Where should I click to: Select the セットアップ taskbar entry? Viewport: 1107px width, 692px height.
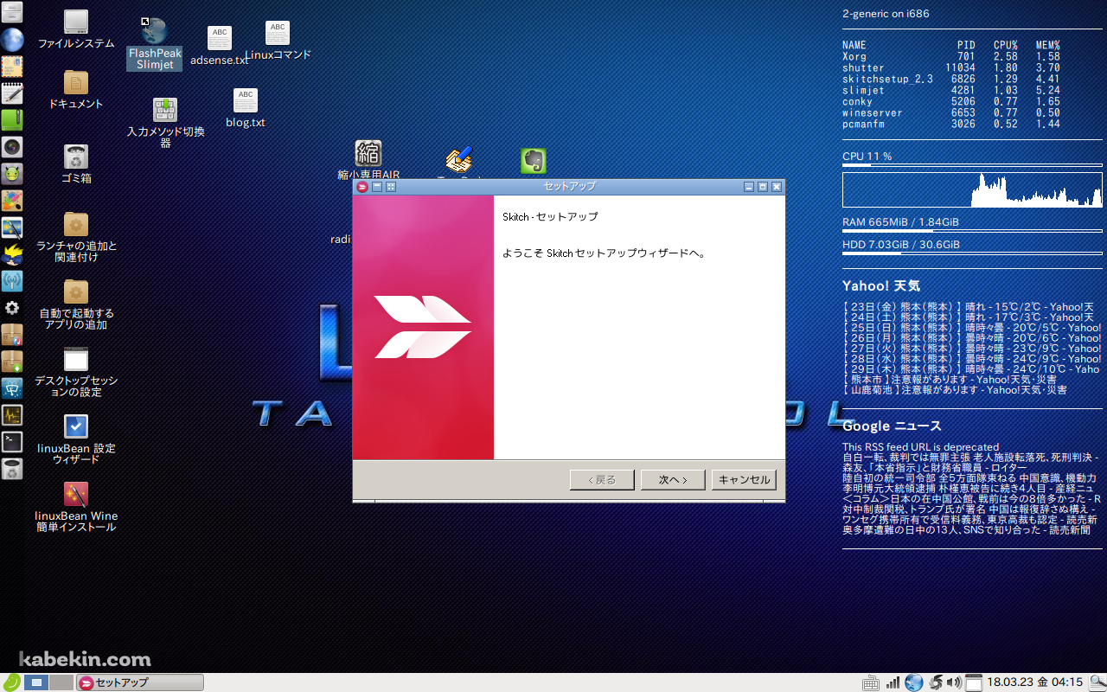(x=138, y=682)
